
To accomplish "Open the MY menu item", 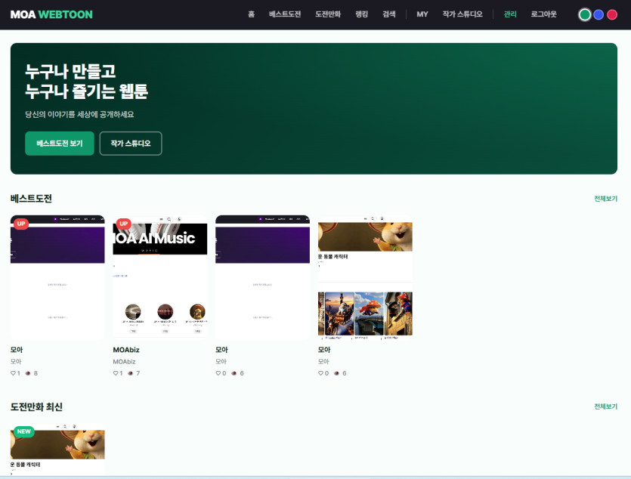I will (422, 14).
